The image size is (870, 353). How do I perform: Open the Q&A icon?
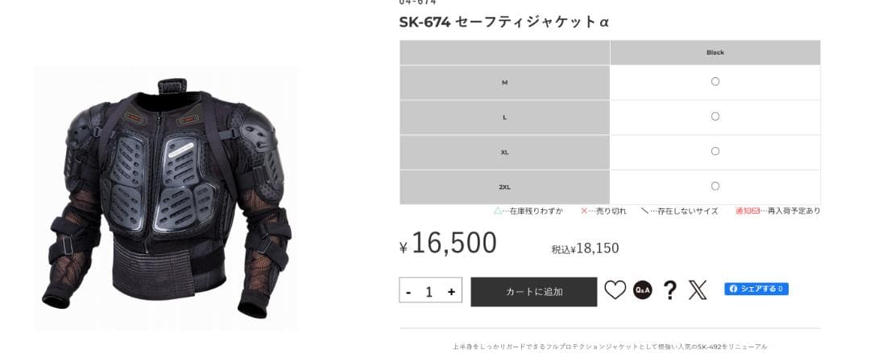643,289
